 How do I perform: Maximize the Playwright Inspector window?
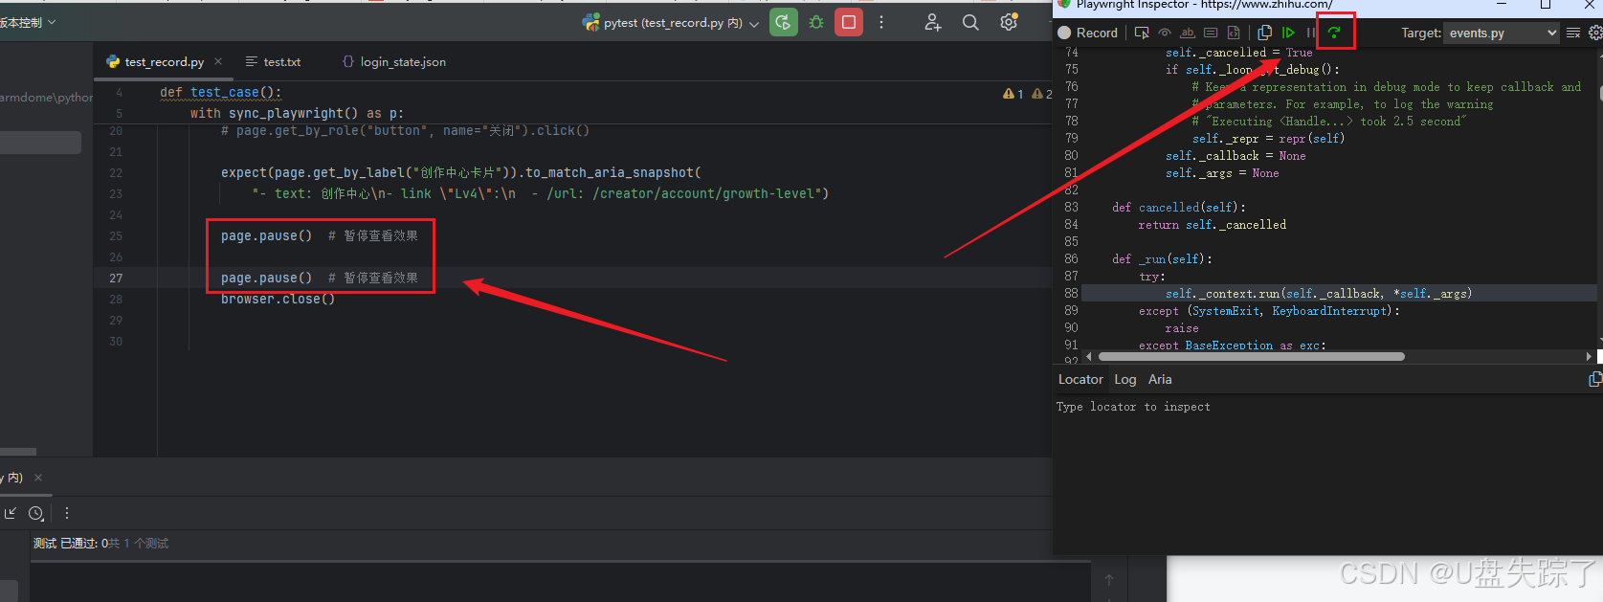point(1546,5)
